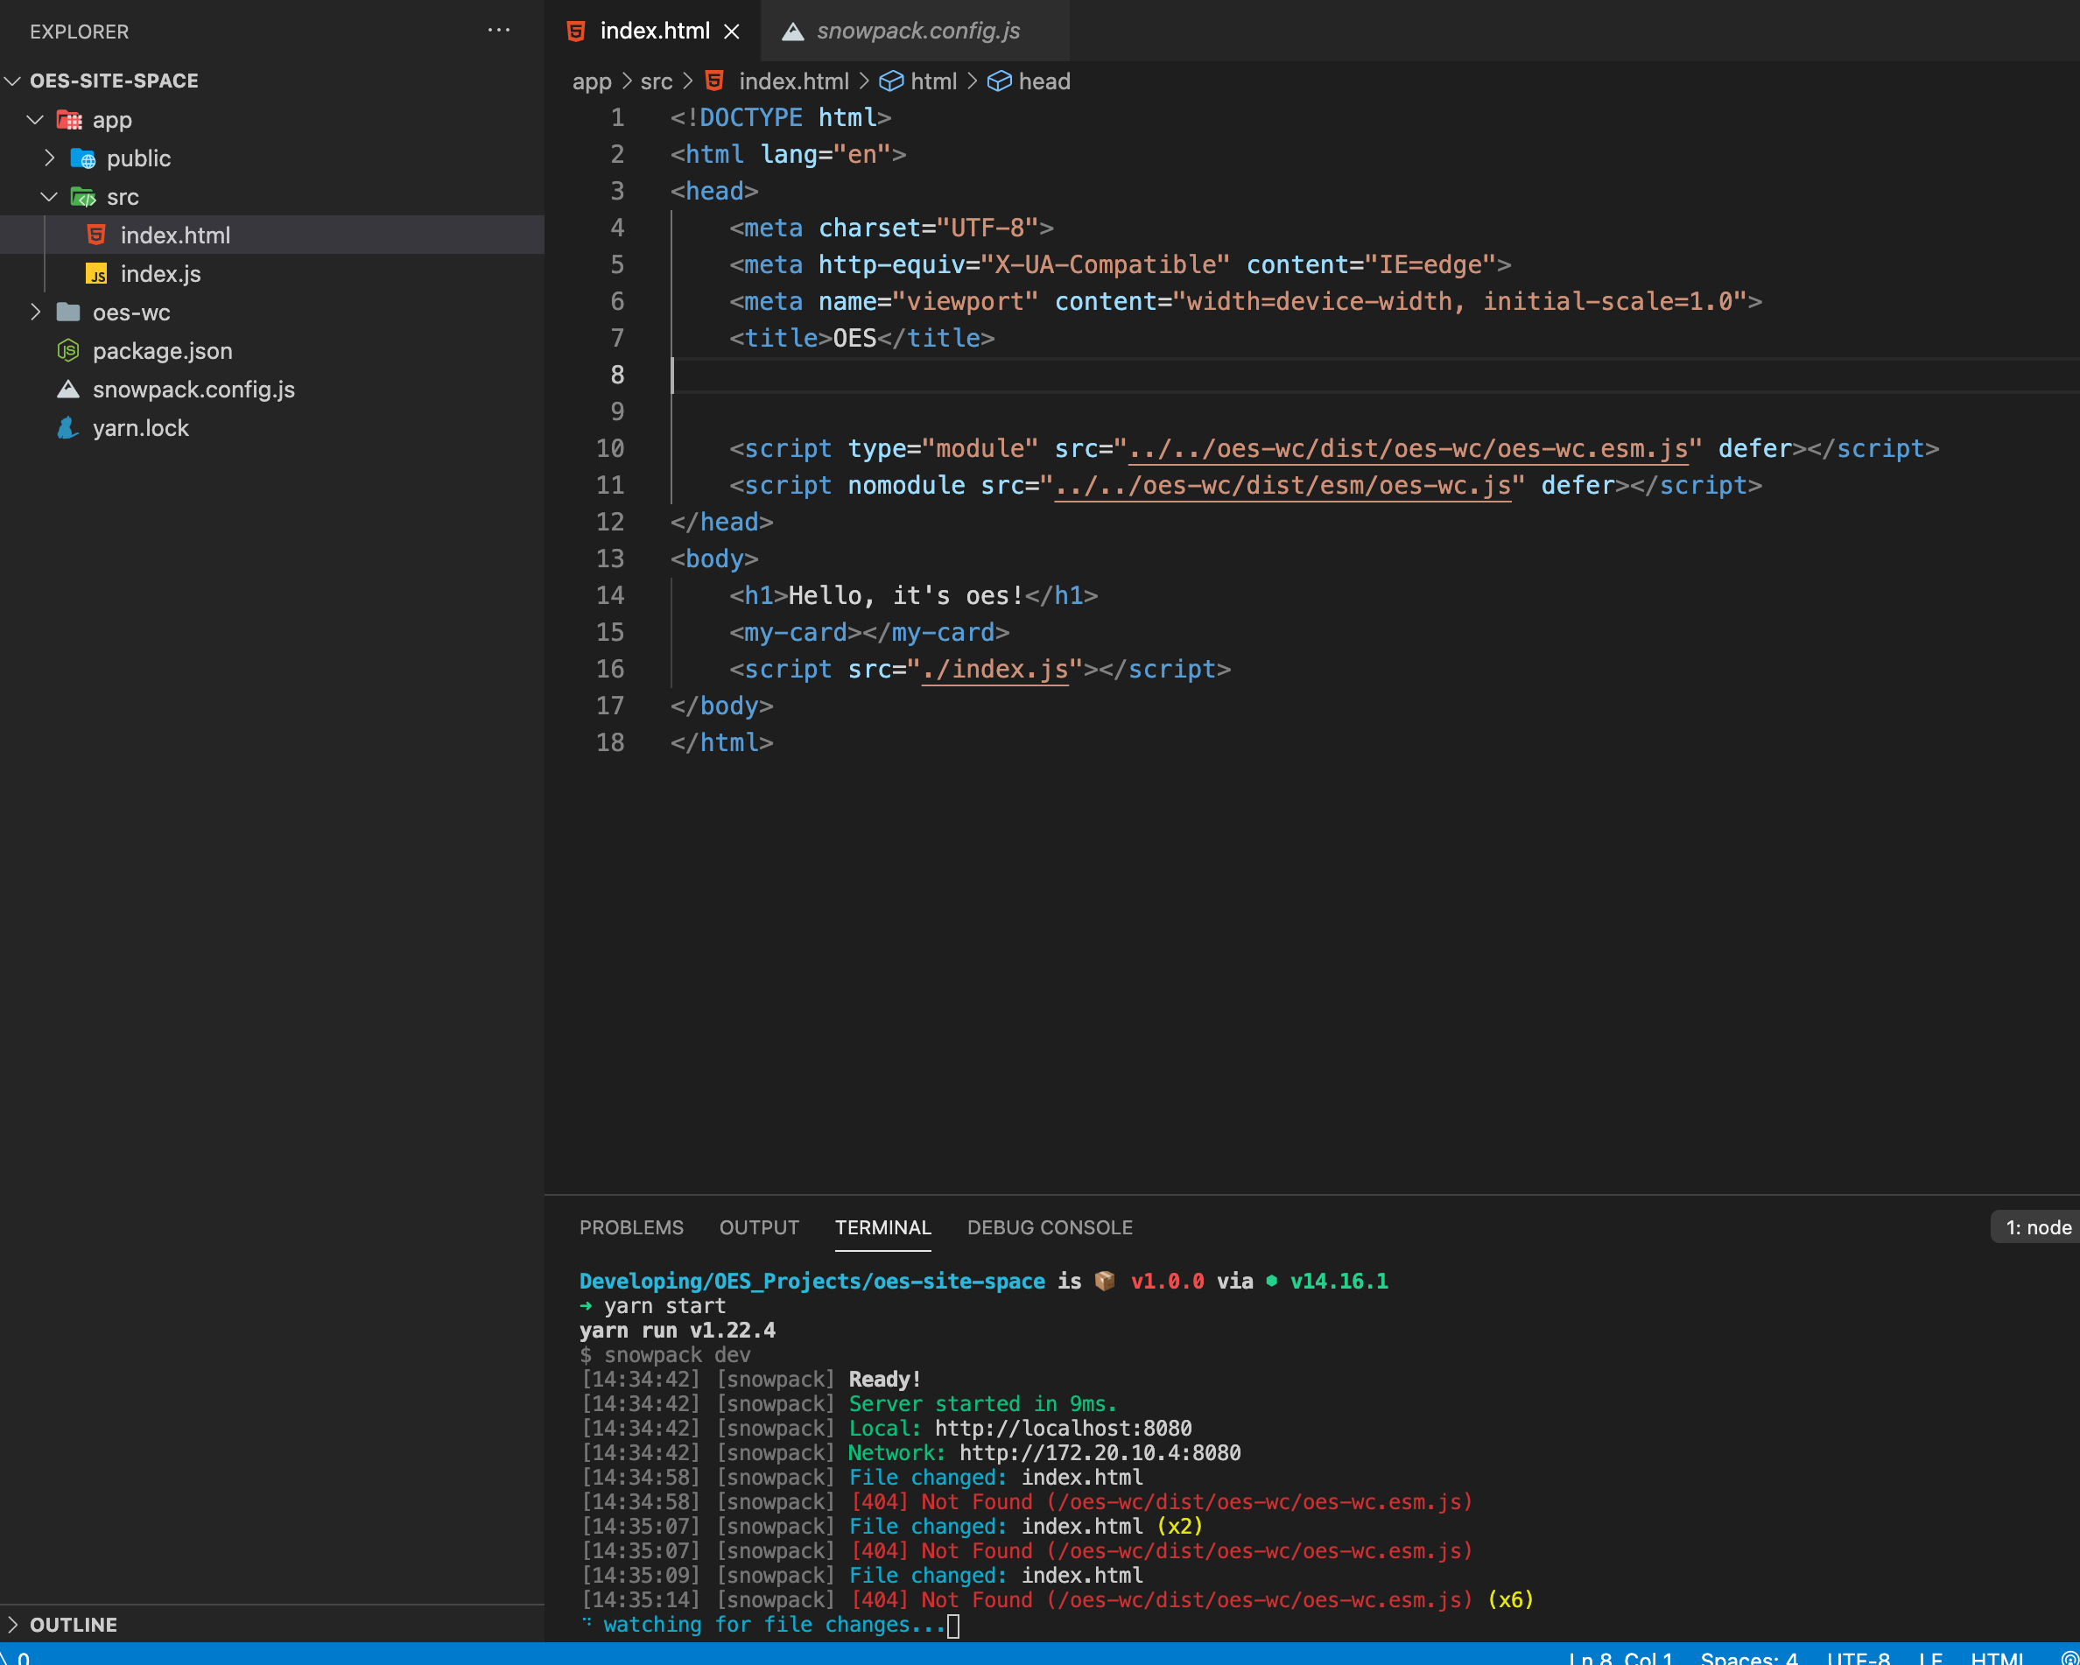This screenshot has width=2080, height=1665.
Task: Click the public folder globe icon
Action: [83, 158]
